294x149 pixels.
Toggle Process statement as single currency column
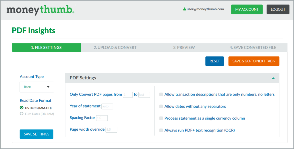point(161,118)
